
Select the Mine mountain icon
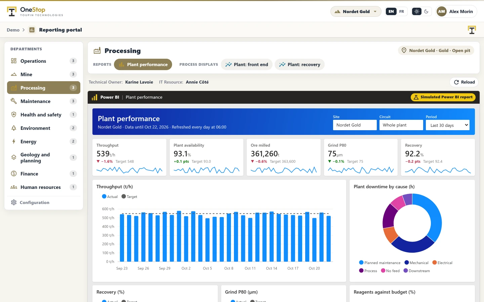[14, 74]
